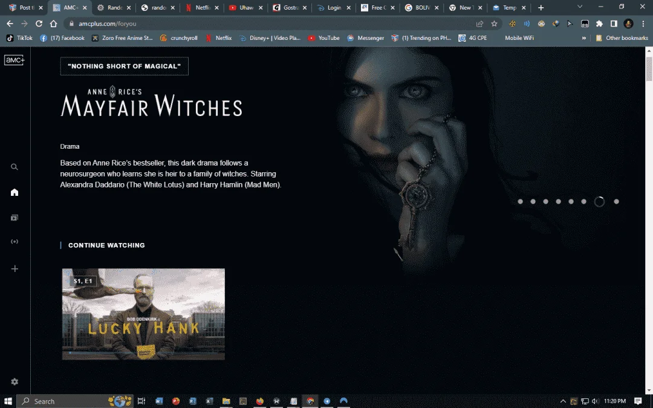Open the Extensions puzzle piece menu
This screenshot has width=653, height=408.
[x=599, y=24]
